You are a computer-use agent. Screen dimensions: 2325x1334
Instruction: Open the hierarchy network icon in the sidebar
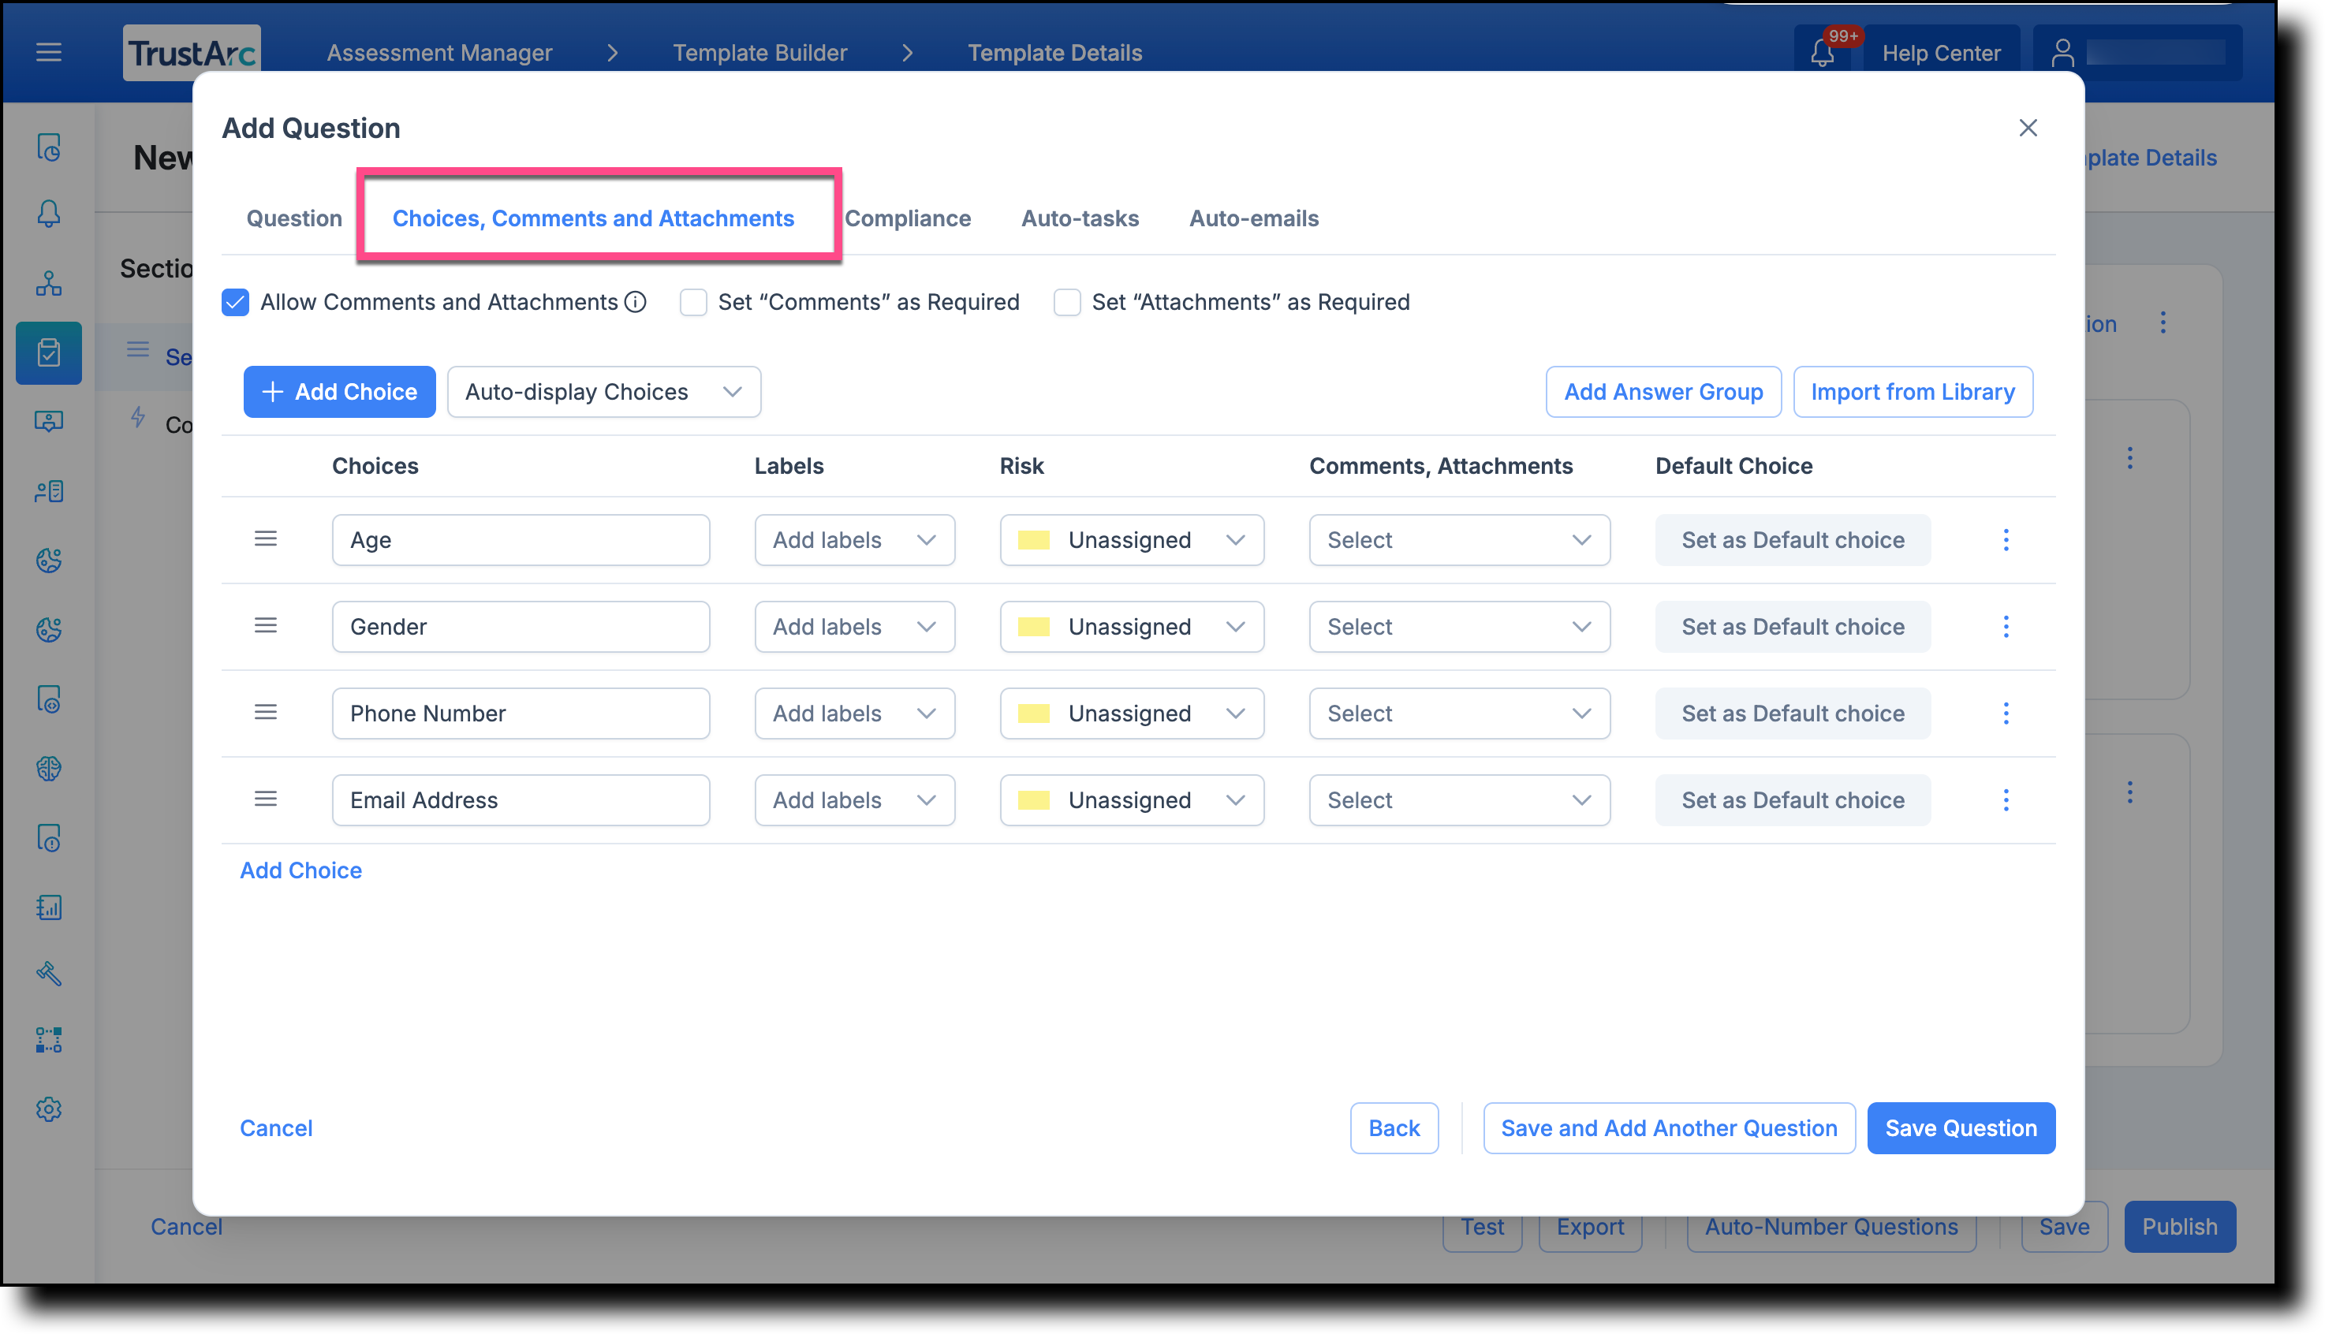49,283
